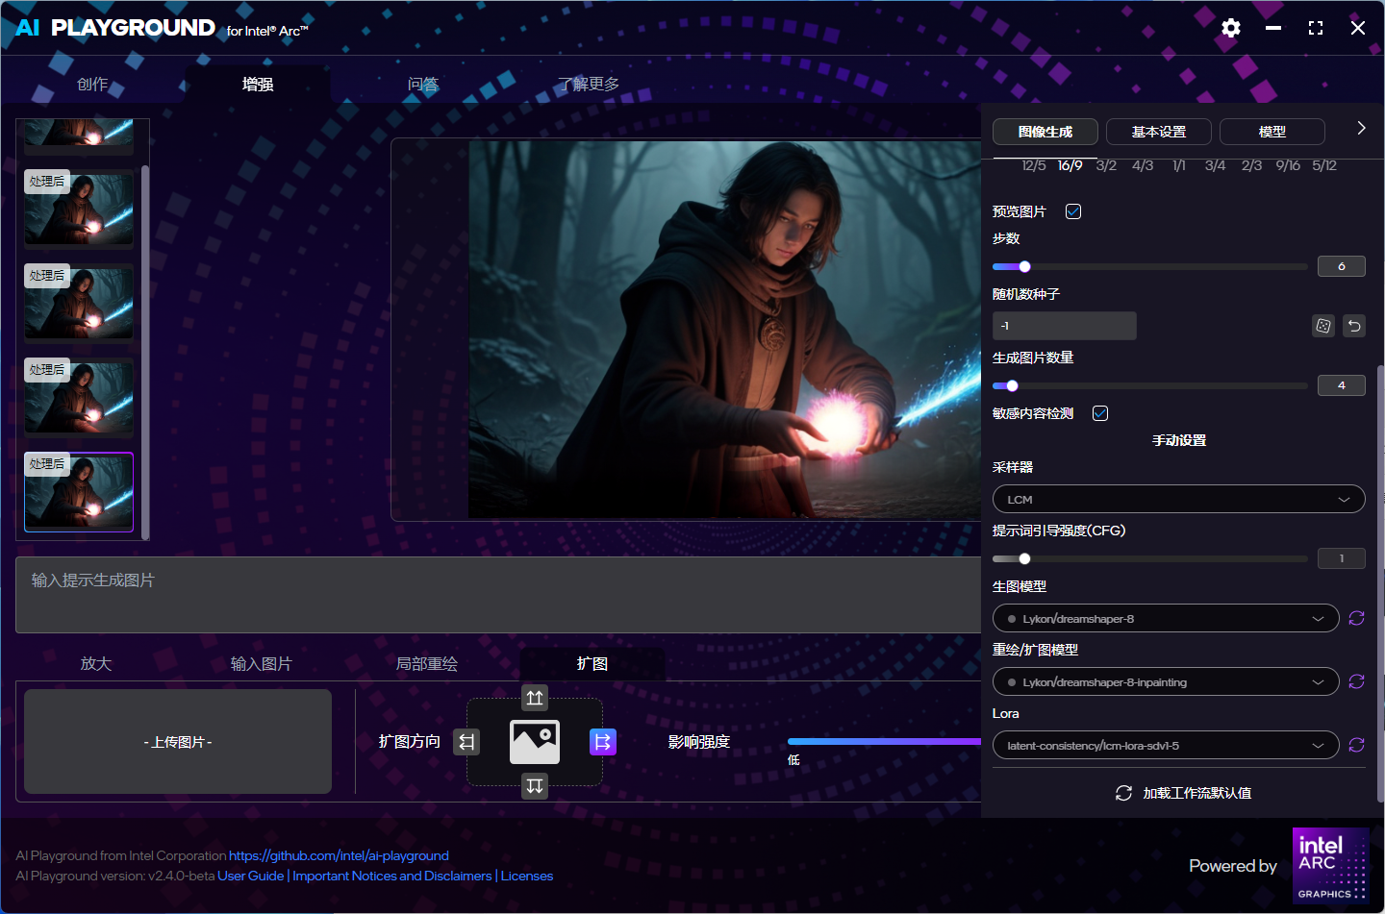
Task: Select the highlighted last 处理后 thumbnail
Action: (x=79, y=491)
